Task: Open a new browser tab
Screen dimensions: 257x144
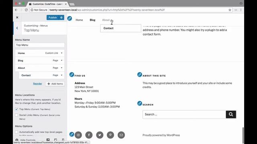Action: (x=72, y=4)
